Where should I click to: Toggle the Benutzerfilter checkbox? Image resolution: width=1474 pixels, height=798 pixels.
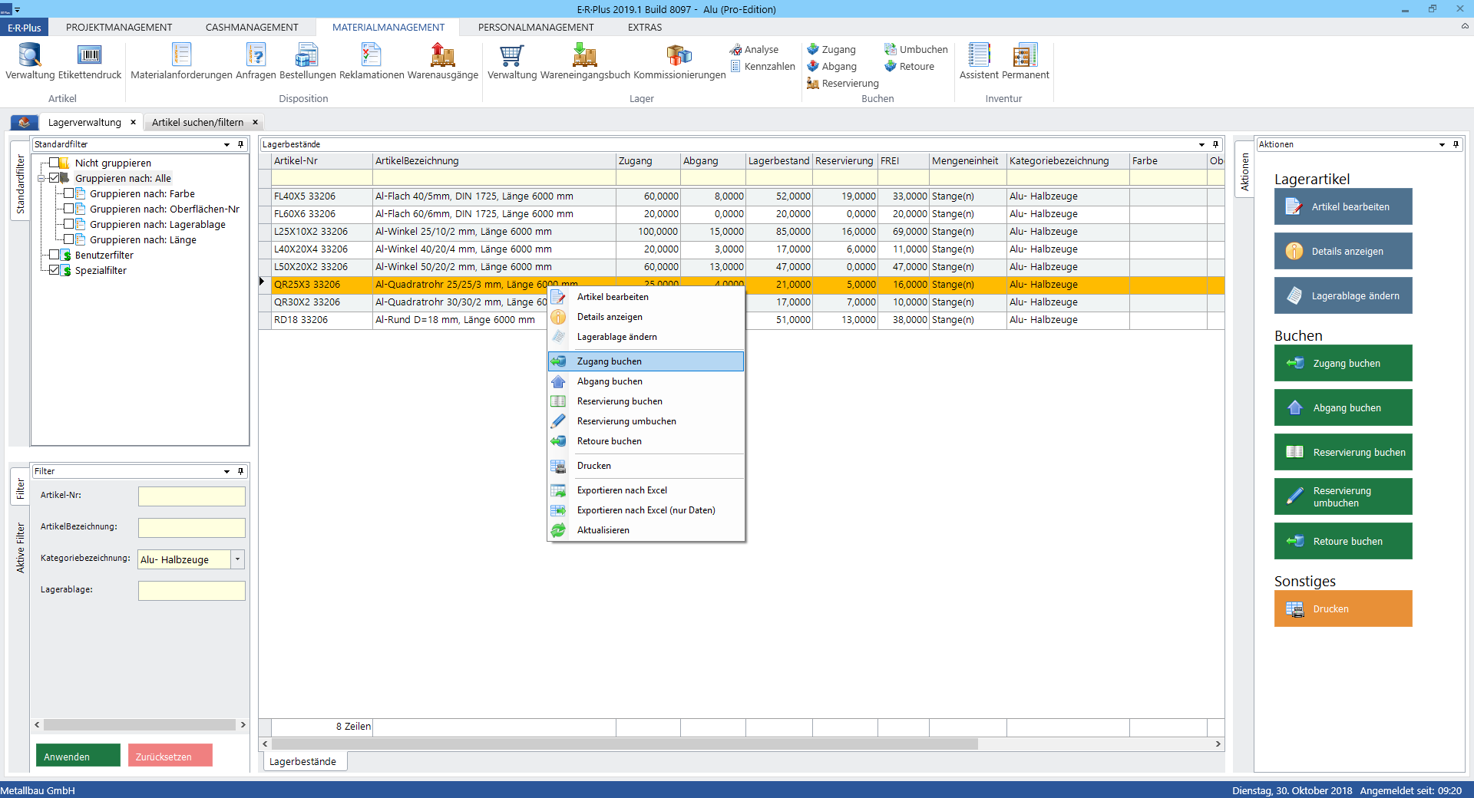click(x=54, y=255)
